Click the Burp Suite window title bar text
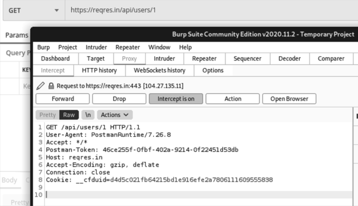Image resolution: width=358 pixels, height=206 pixels. [263, 34]
